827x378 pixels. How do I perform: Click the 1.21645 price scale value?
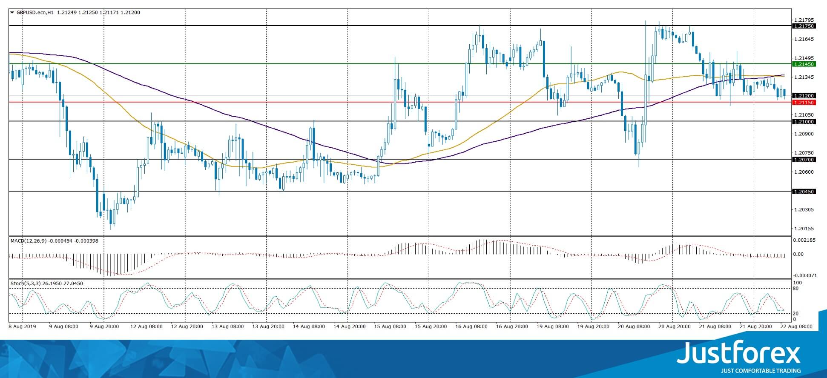(x=804, y=39)
